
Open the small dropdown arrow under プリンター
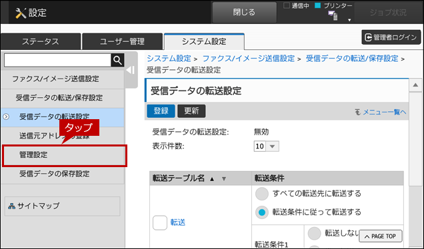coord(349,20)
